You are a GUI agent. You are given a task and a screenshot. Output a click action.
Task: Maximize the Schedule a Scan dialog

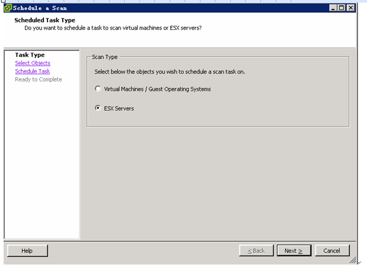pos(341,8)
